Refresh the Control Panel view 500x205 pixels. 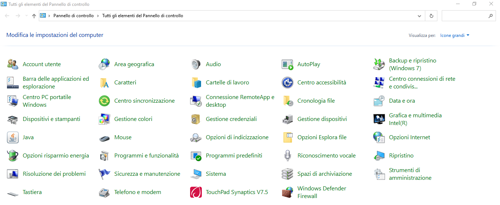(x=431, y=16)
